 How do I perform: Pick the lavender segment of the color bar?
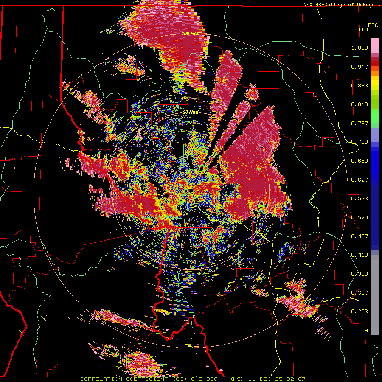(375, 135)
